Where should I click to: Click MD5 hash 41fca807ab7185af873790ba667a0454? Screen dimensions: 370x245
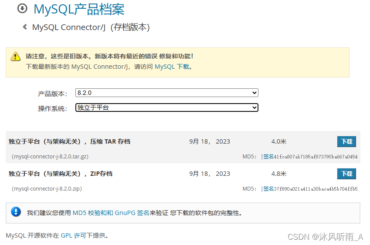316,157
